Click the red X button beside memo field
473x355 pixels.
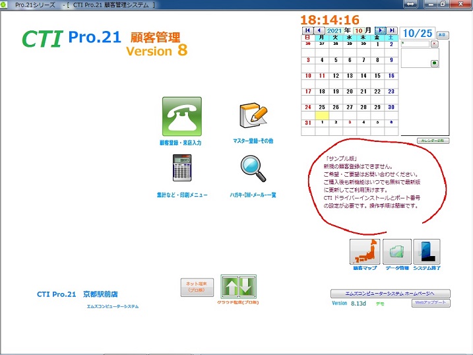pyautogui.click(x=434, y=44)
